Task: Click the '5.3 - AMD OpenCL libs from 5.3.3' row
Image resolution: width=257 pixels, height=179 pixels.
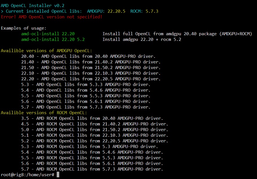Action: (x=86, y=85)
